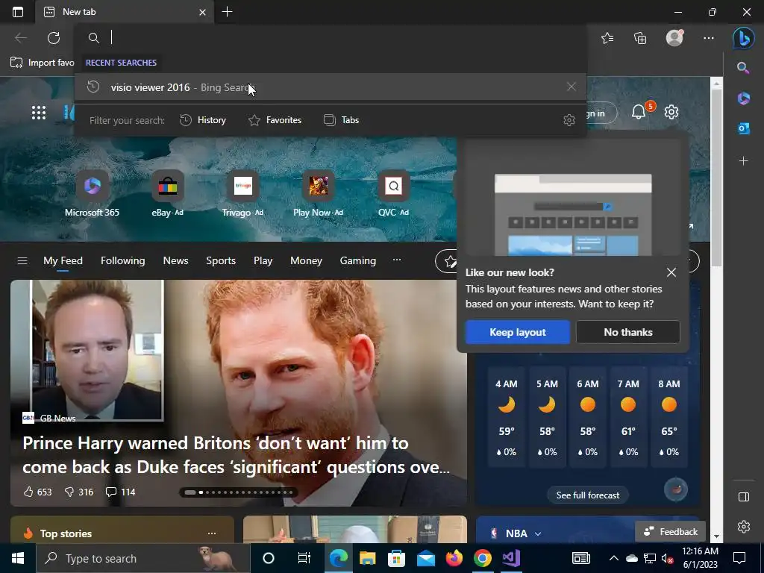This screenshot has width=764, height=573.
Task: Open Settings and more ellipsis menu
Action: point(709,37)
